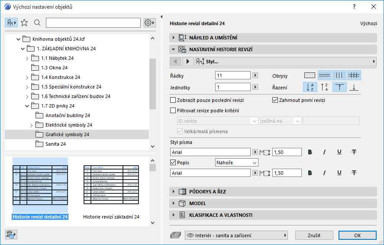Choose vertical-lines-only outline style icon
The height and width of the screenshot is (245, 384).
pyautogui.click(x=339, y=75)
